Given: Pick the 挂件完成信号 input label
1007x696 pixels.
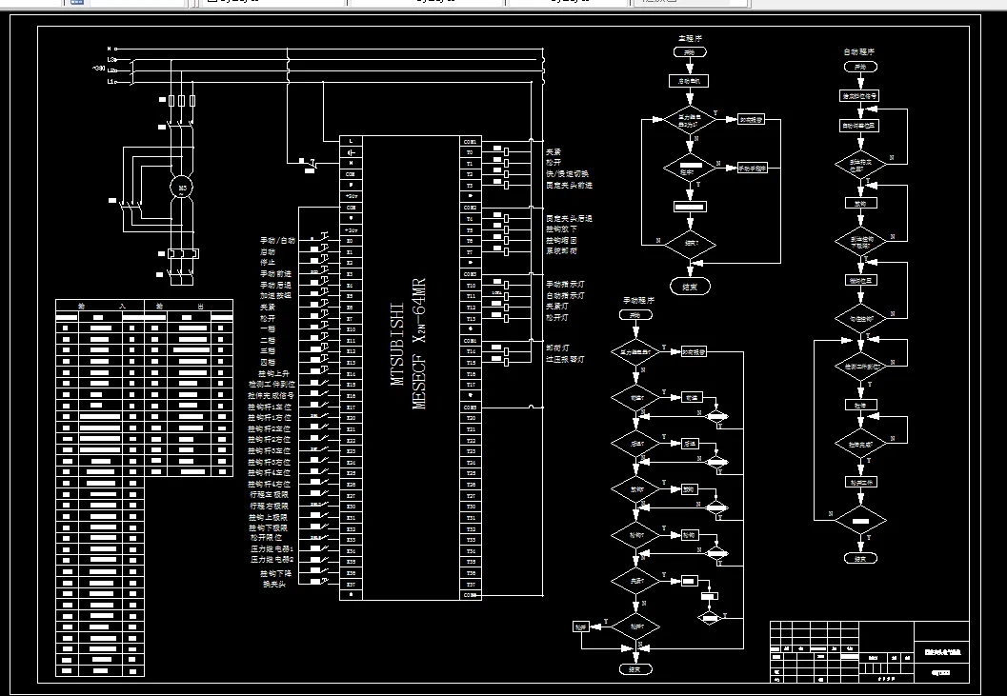Looking at the screenshot, I should tap(271, 395).
